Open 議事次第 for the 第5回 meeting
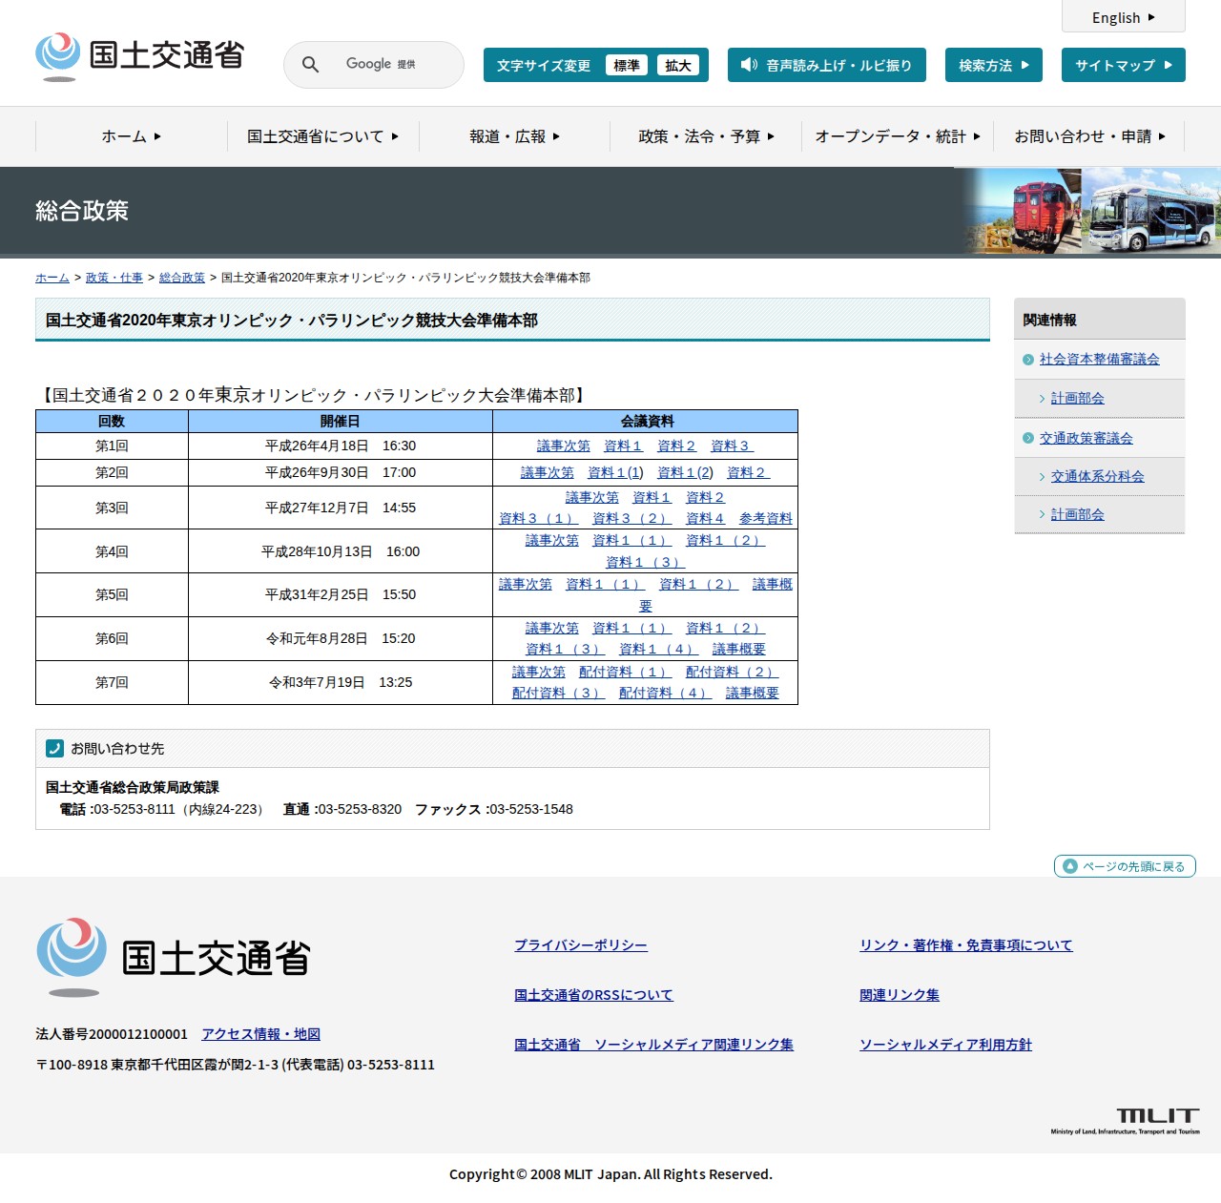This screenshot has height=1203, width=1221. [526, 584]
